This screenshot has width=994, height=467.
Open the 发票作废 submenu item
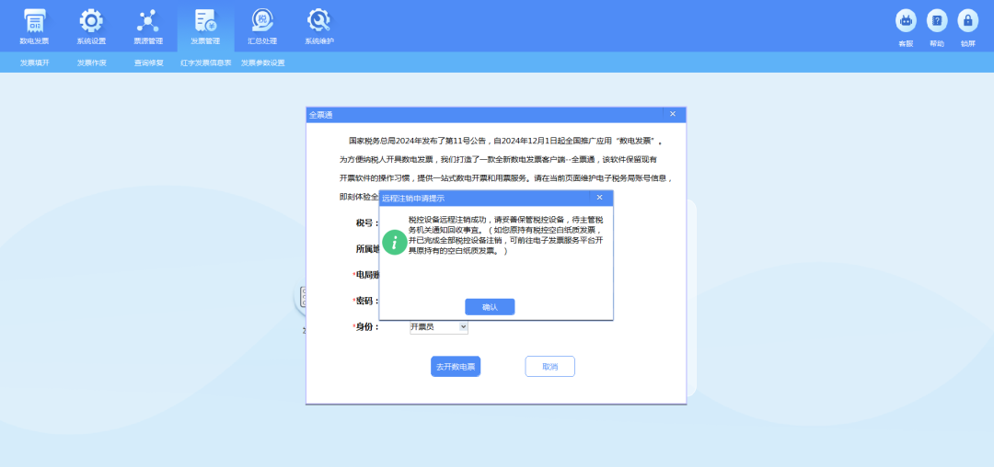click(x=91, y=63)
